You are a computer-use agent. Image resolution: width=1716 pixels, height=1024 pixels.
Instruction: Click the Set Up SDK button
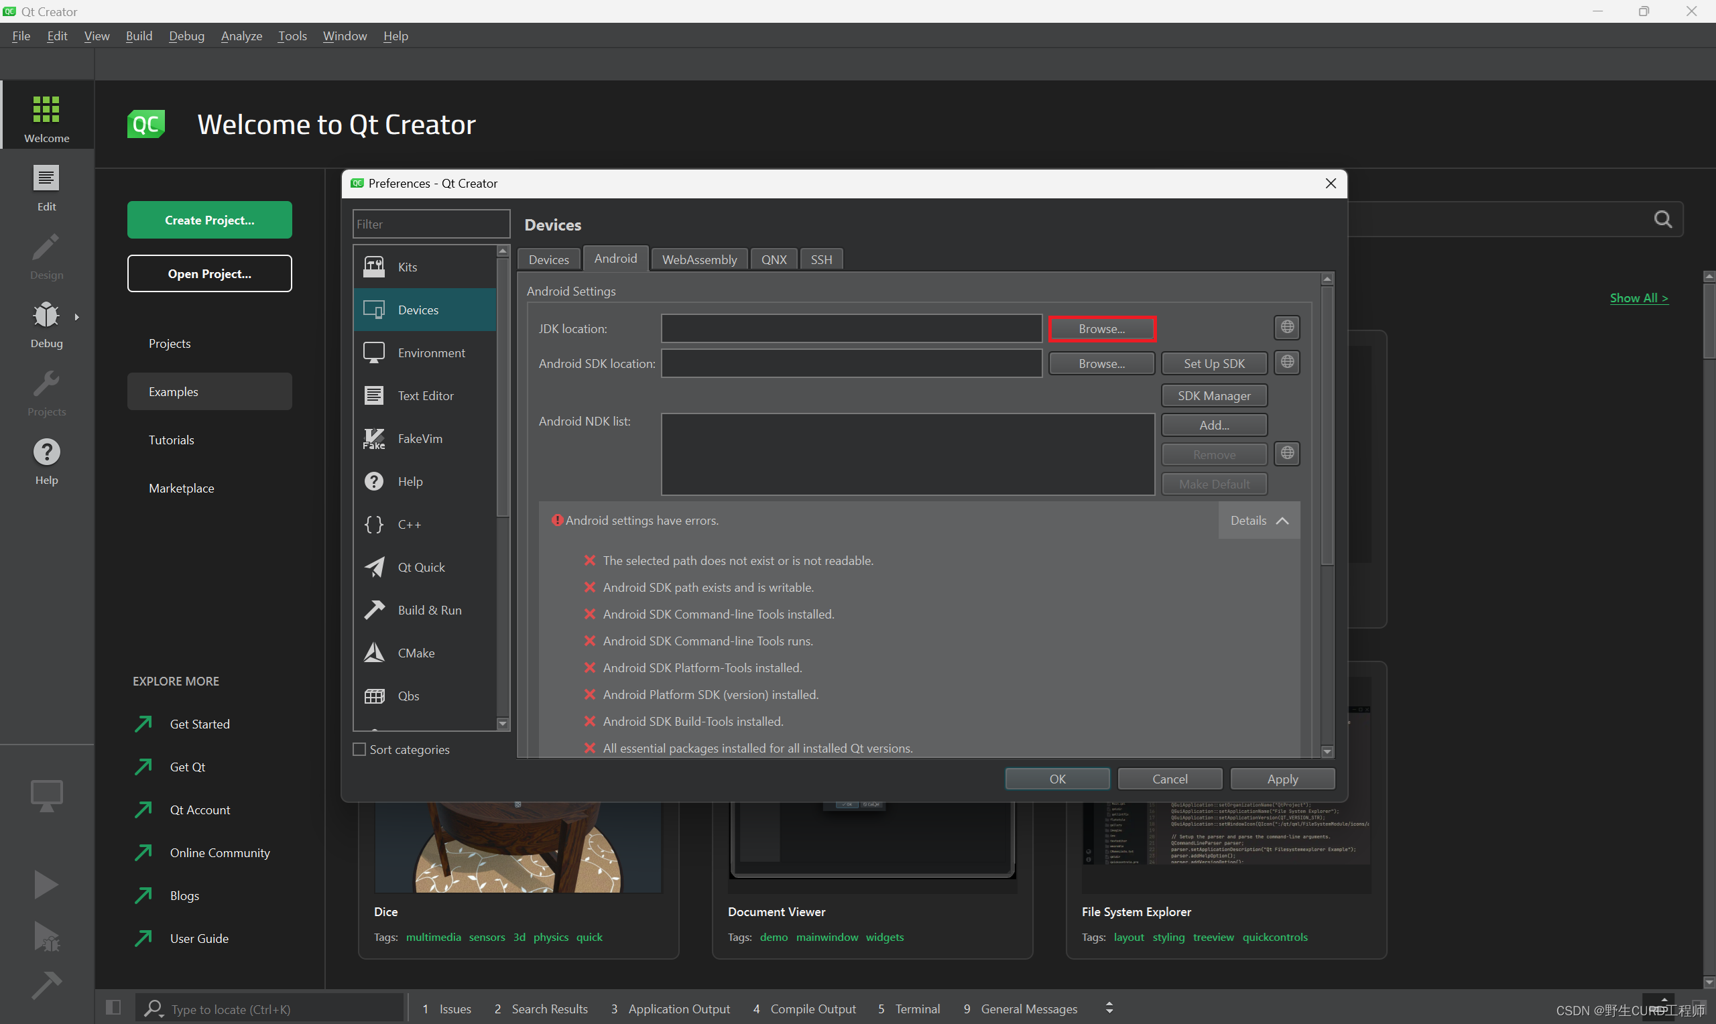pyautogui.click(x=1214, y=364)
